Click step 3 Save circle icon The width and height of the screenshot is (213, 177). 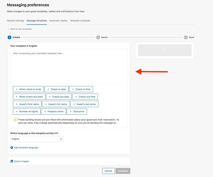[186, 37]
